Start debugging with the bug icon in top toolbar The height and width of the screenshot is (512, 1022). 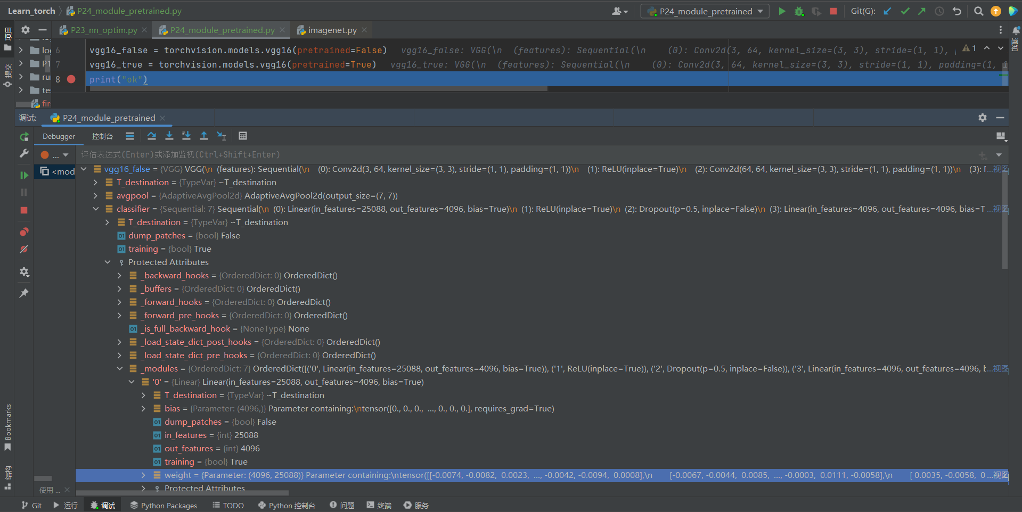tap(799, 11)
